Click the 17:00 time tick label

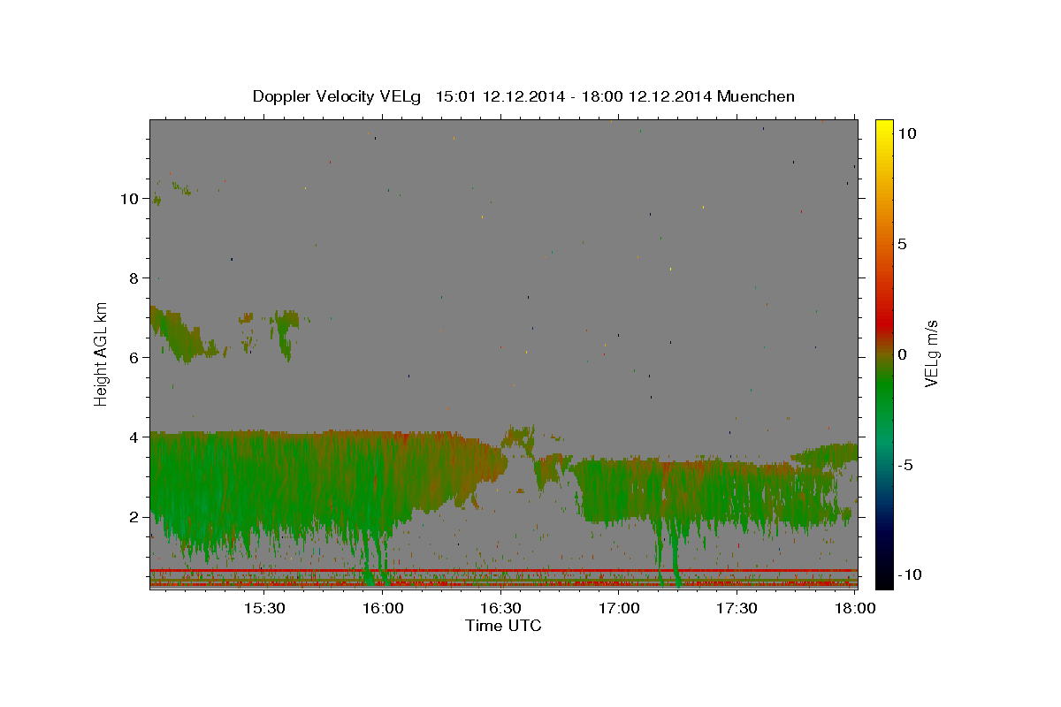619,609
